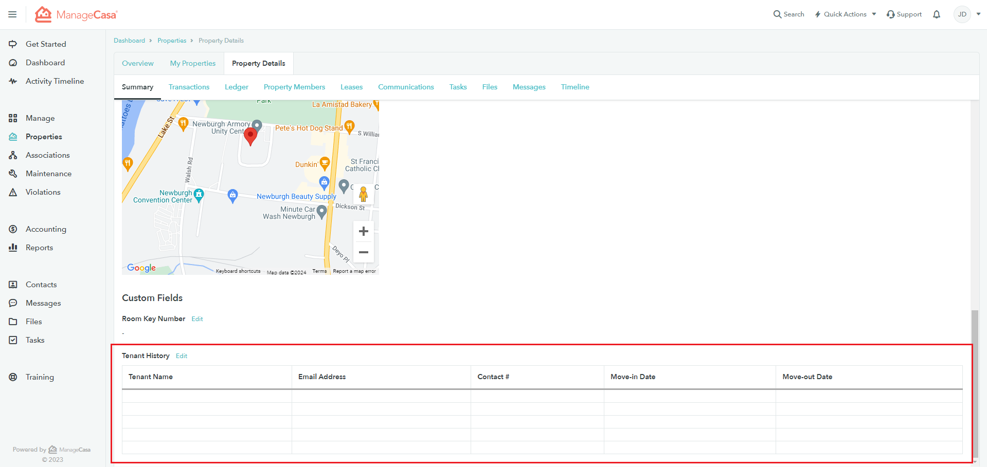The height and width of the screenshot is (467, 987).
Task: Click the Accounting sidebar label
Action: [x=46, y=229]
